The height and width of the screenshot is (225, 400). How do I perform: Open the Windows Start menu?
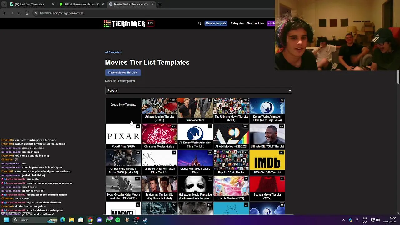pyautogui.click(x=7, y=220)
